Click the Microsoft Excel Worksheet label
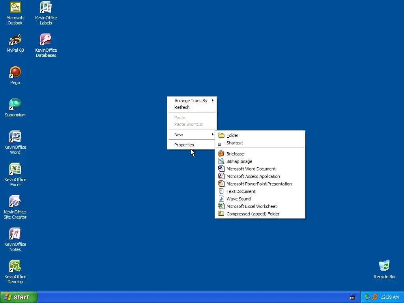 pos(251,206)
